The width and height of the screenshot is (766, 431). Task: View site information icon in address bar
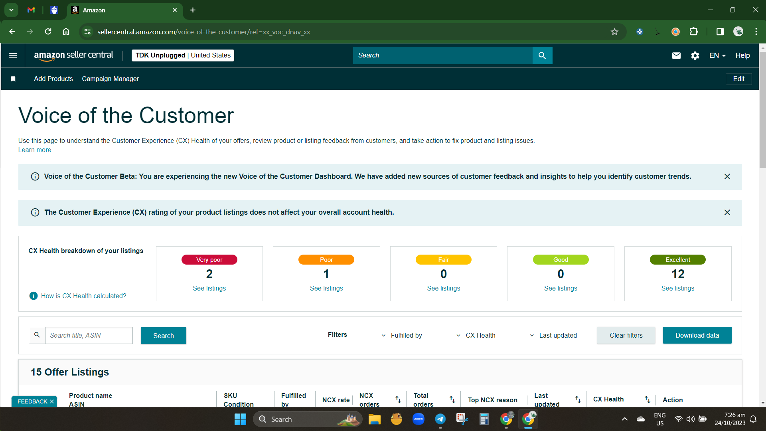point(87,32)
